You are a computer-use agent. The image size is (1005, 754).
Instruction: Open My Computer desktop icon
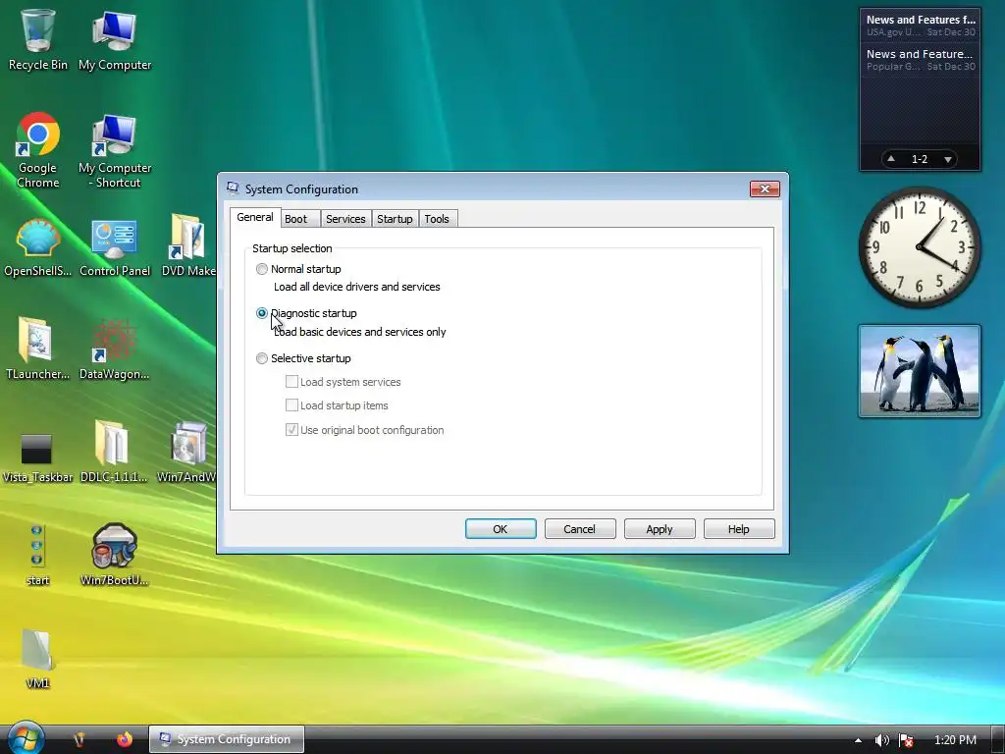point(115,39)
